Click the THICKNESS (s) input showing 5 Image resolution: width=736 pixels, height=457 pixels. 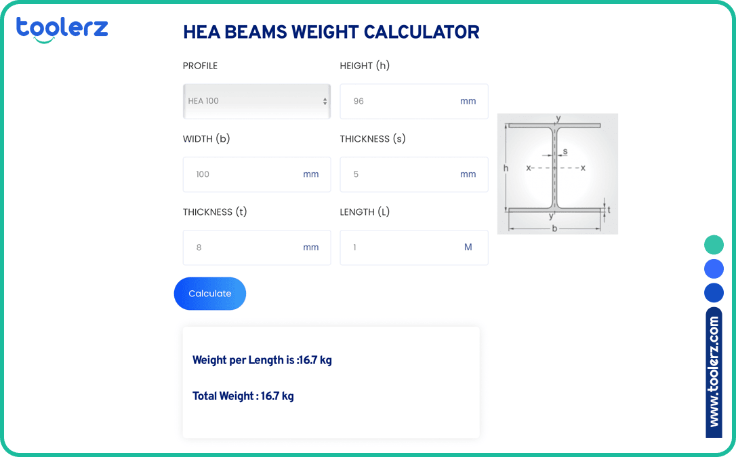400,174
